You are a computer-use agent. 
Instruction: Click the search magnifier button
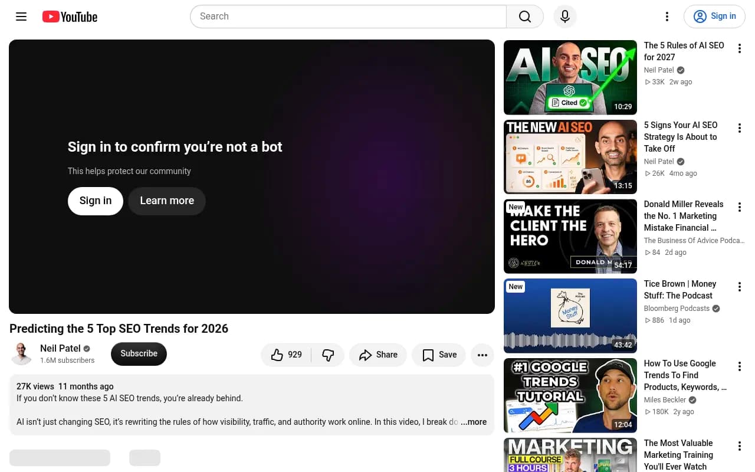525,17
